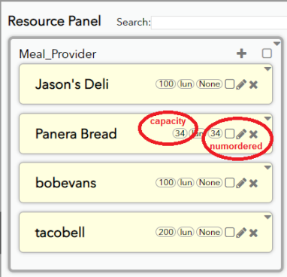Click the bobevans None ordered badge
This screenshot has height=277, width=287.
coord(210,183)
